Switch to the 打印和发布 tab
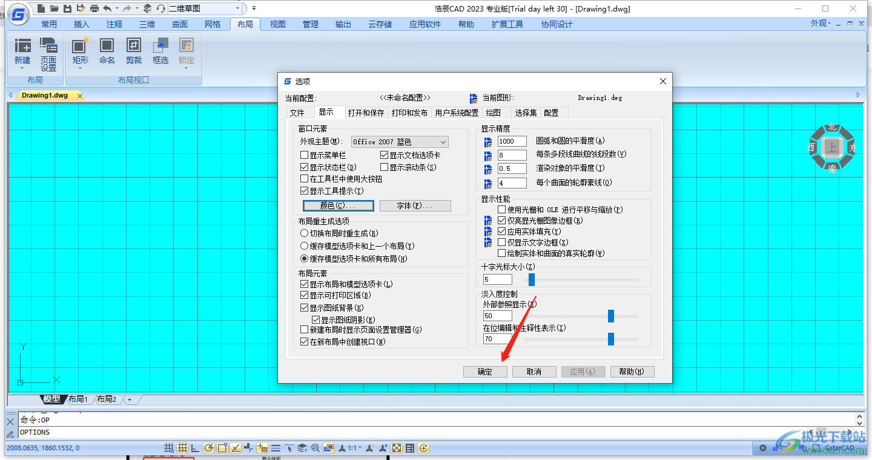Screen dimensions: 872x460 pos(410,113)
